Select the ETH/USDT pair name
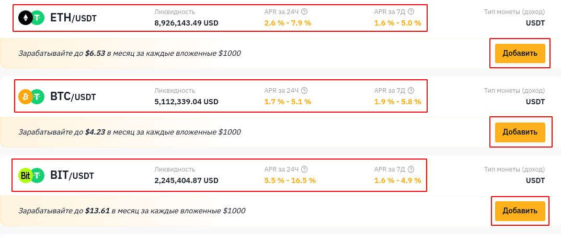Screen dimensions: 561x243 point(73,18)
